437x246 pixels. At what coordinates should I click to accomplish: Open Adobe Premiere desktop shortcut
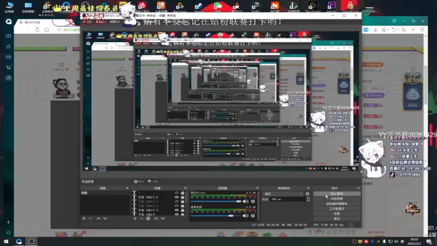click(x=332, y=7)
